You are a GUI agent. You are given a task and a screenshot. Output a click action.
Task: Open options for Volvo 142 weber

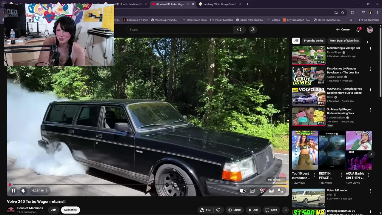pyautogui.click(x=370, y=191)
